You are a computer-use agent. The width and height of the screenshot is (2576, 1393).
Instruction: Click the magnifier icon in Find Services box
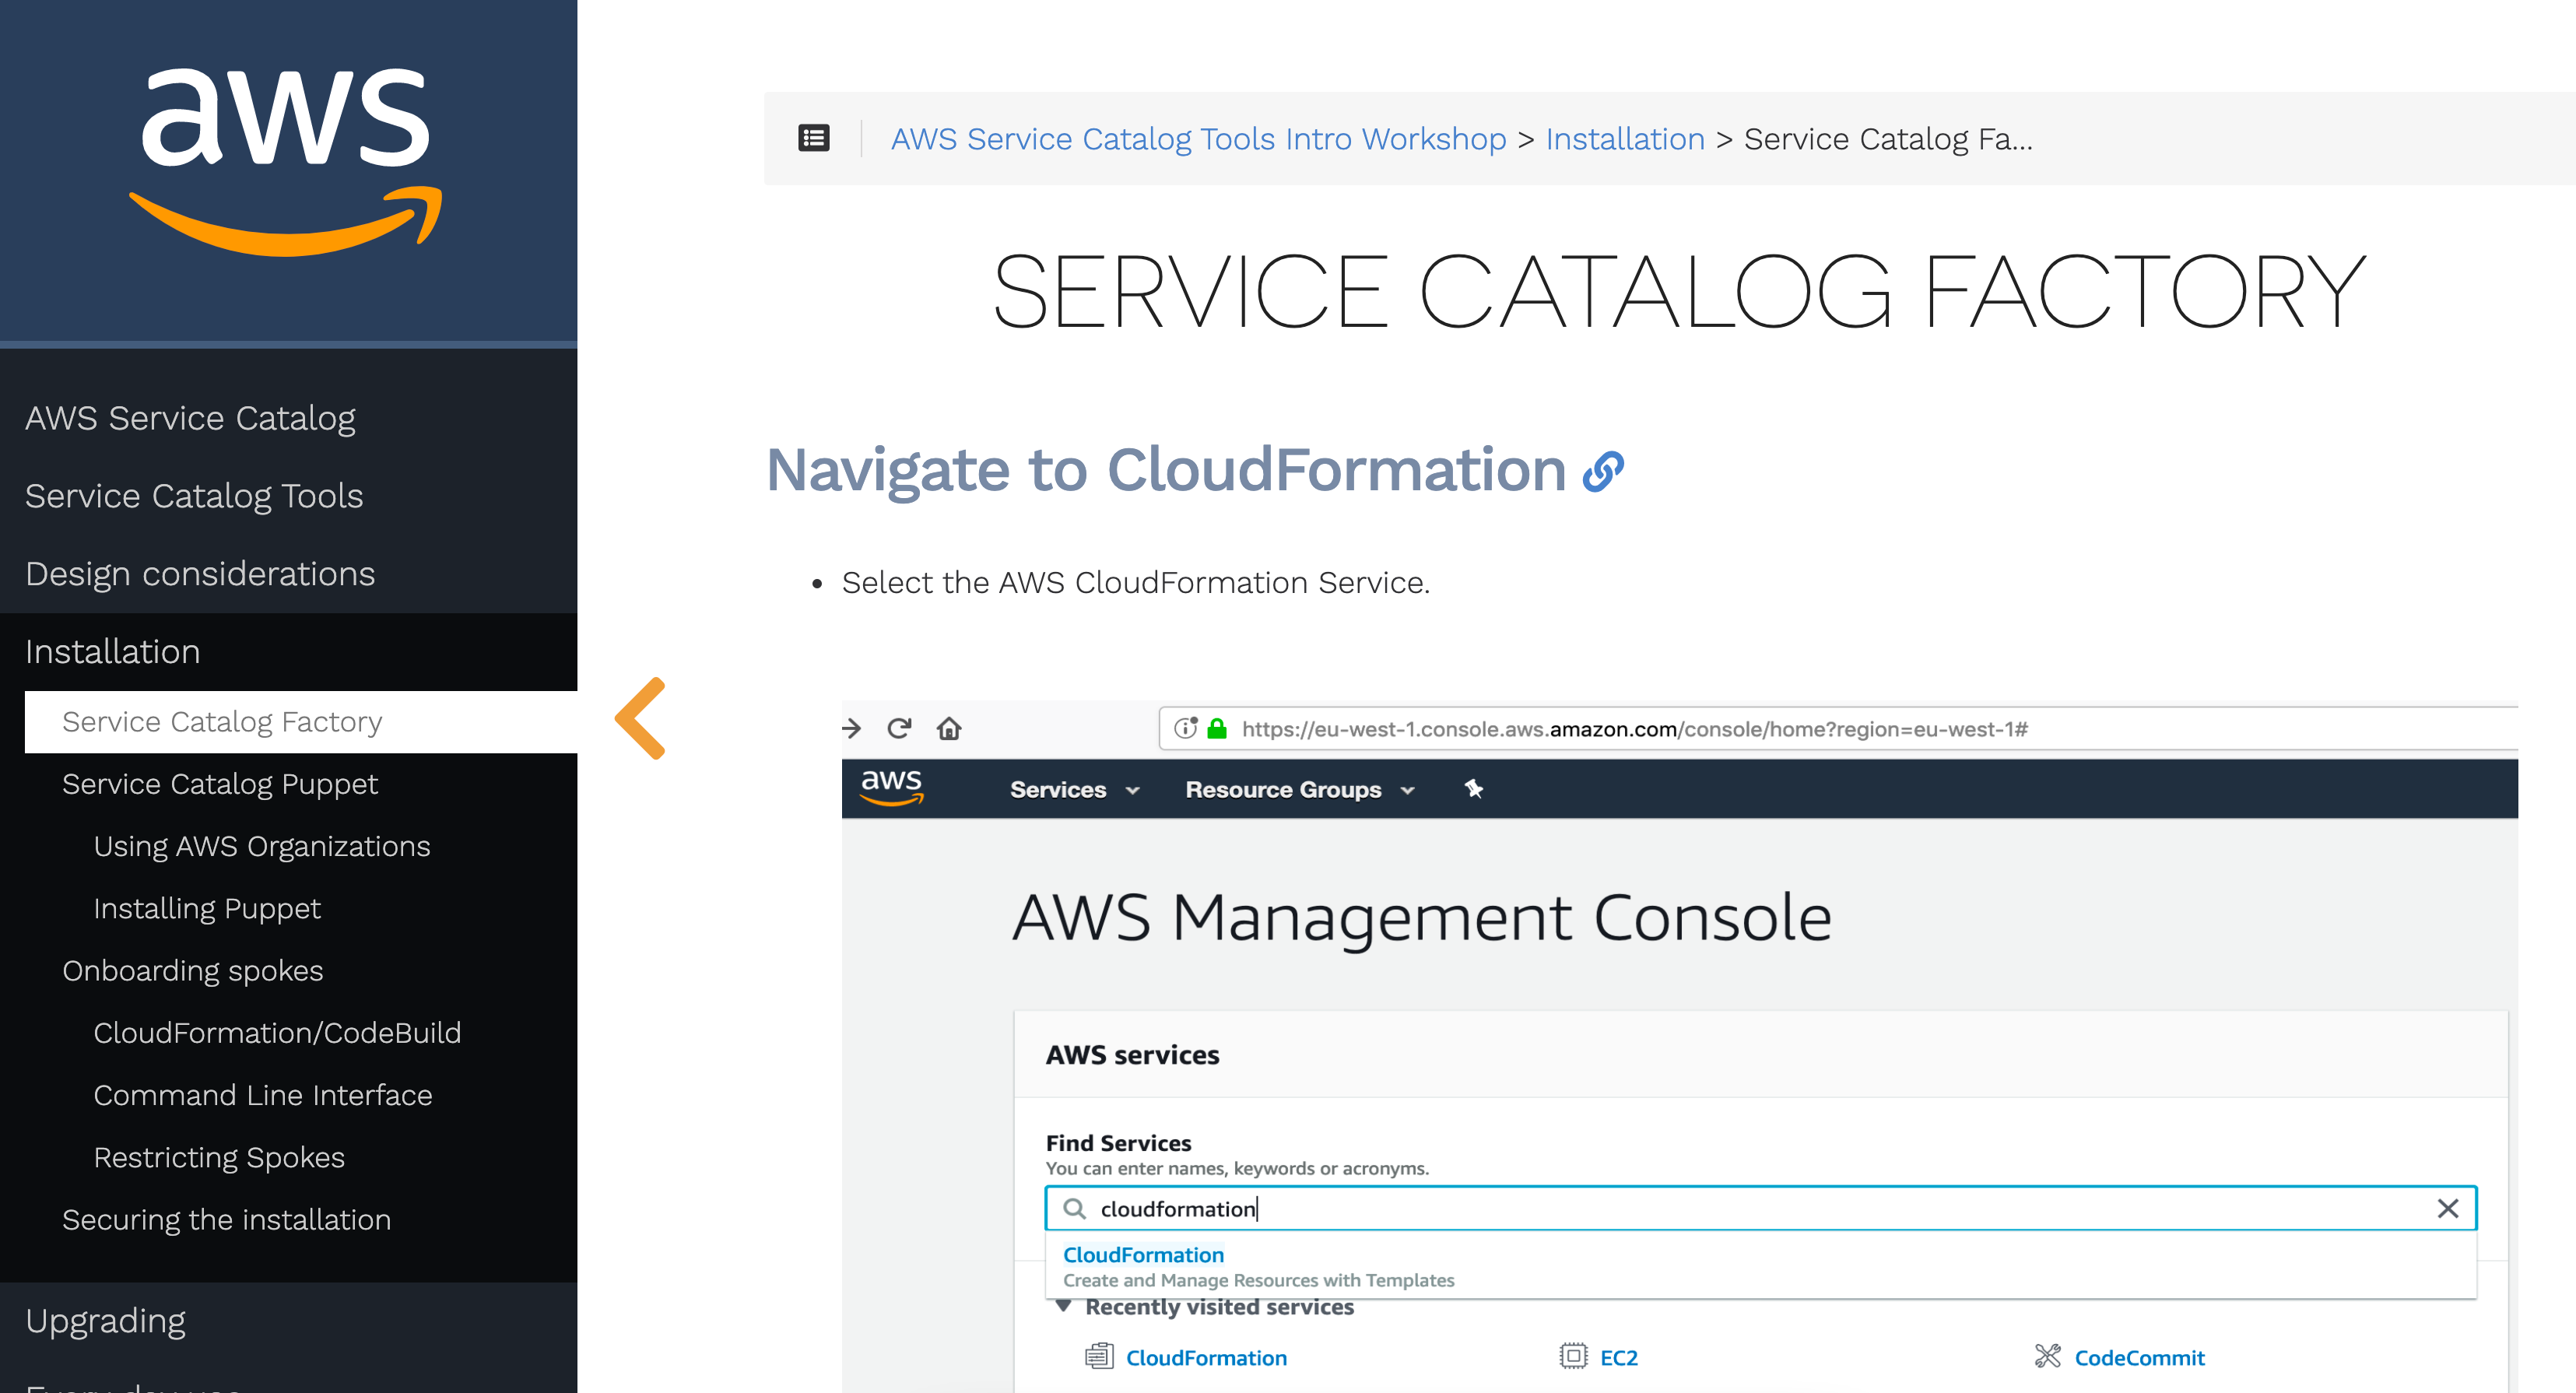pos(1074,1208)
